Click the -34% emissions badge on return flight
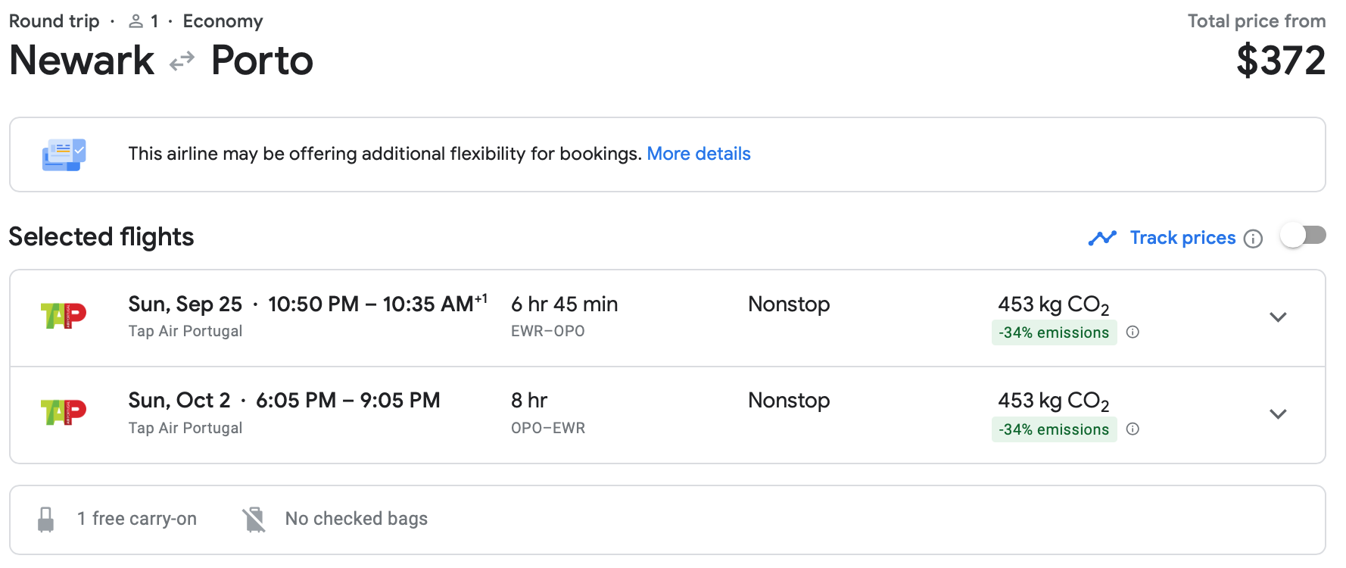Viewport: 1346px width, 568px height. click(1054, 429)
